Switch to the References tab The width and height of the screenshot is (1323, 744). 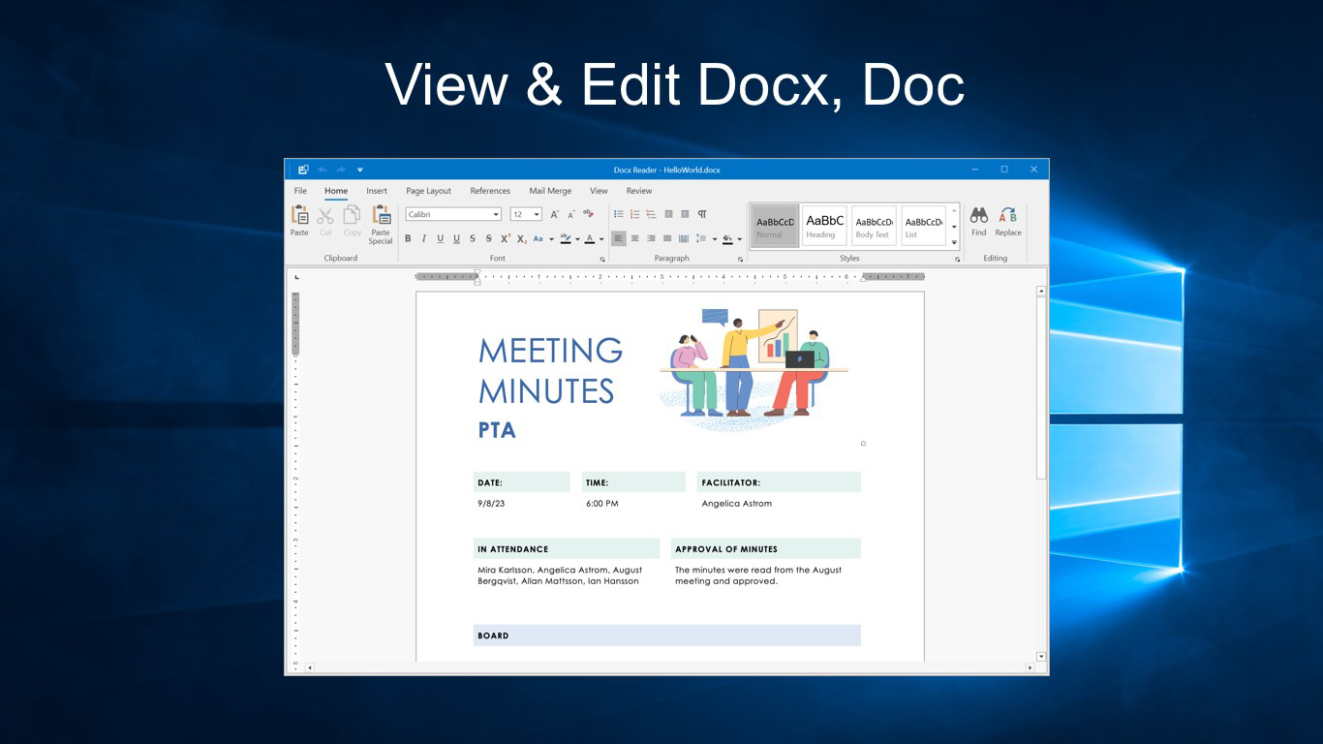tap(490, 191)
